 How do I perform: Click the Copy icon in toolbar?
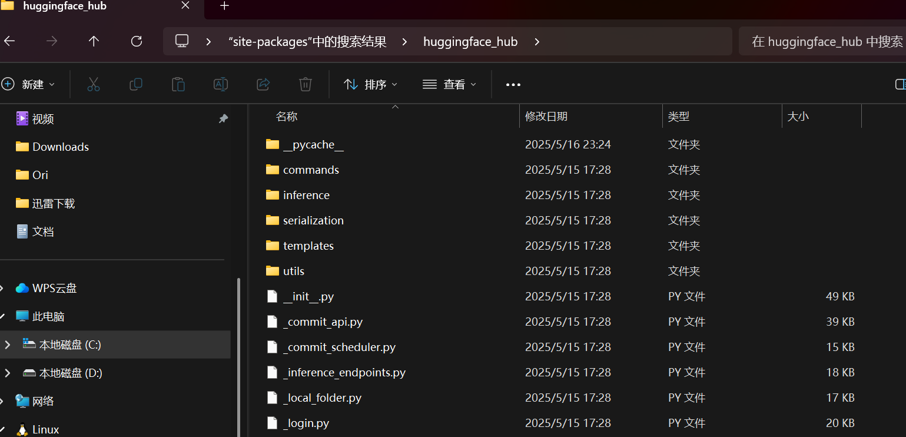tap(136, 84)
